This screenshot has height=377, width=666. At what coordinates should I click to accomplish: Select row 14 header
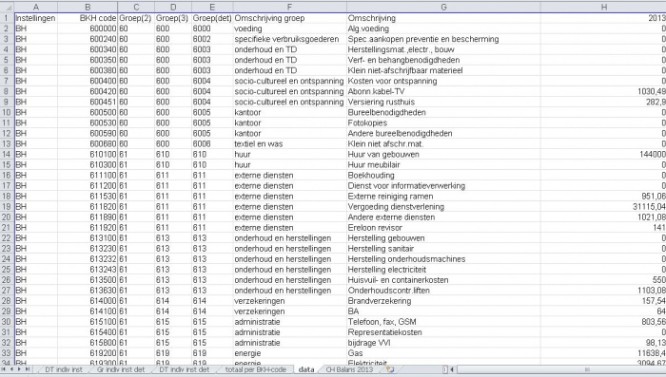point(7,155)
